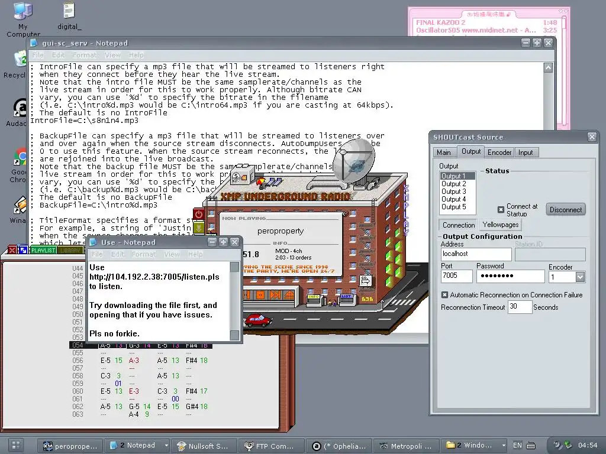Viewport: 606px width, 454px height.
Task: Click the keyboard icon in the system tray
Action: click(x=531, y=446)
